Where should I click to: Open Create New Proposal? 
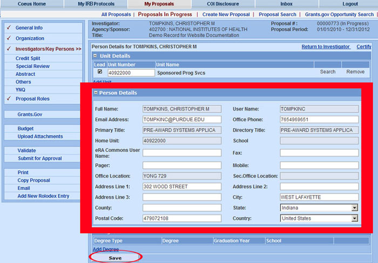[226, 15]
